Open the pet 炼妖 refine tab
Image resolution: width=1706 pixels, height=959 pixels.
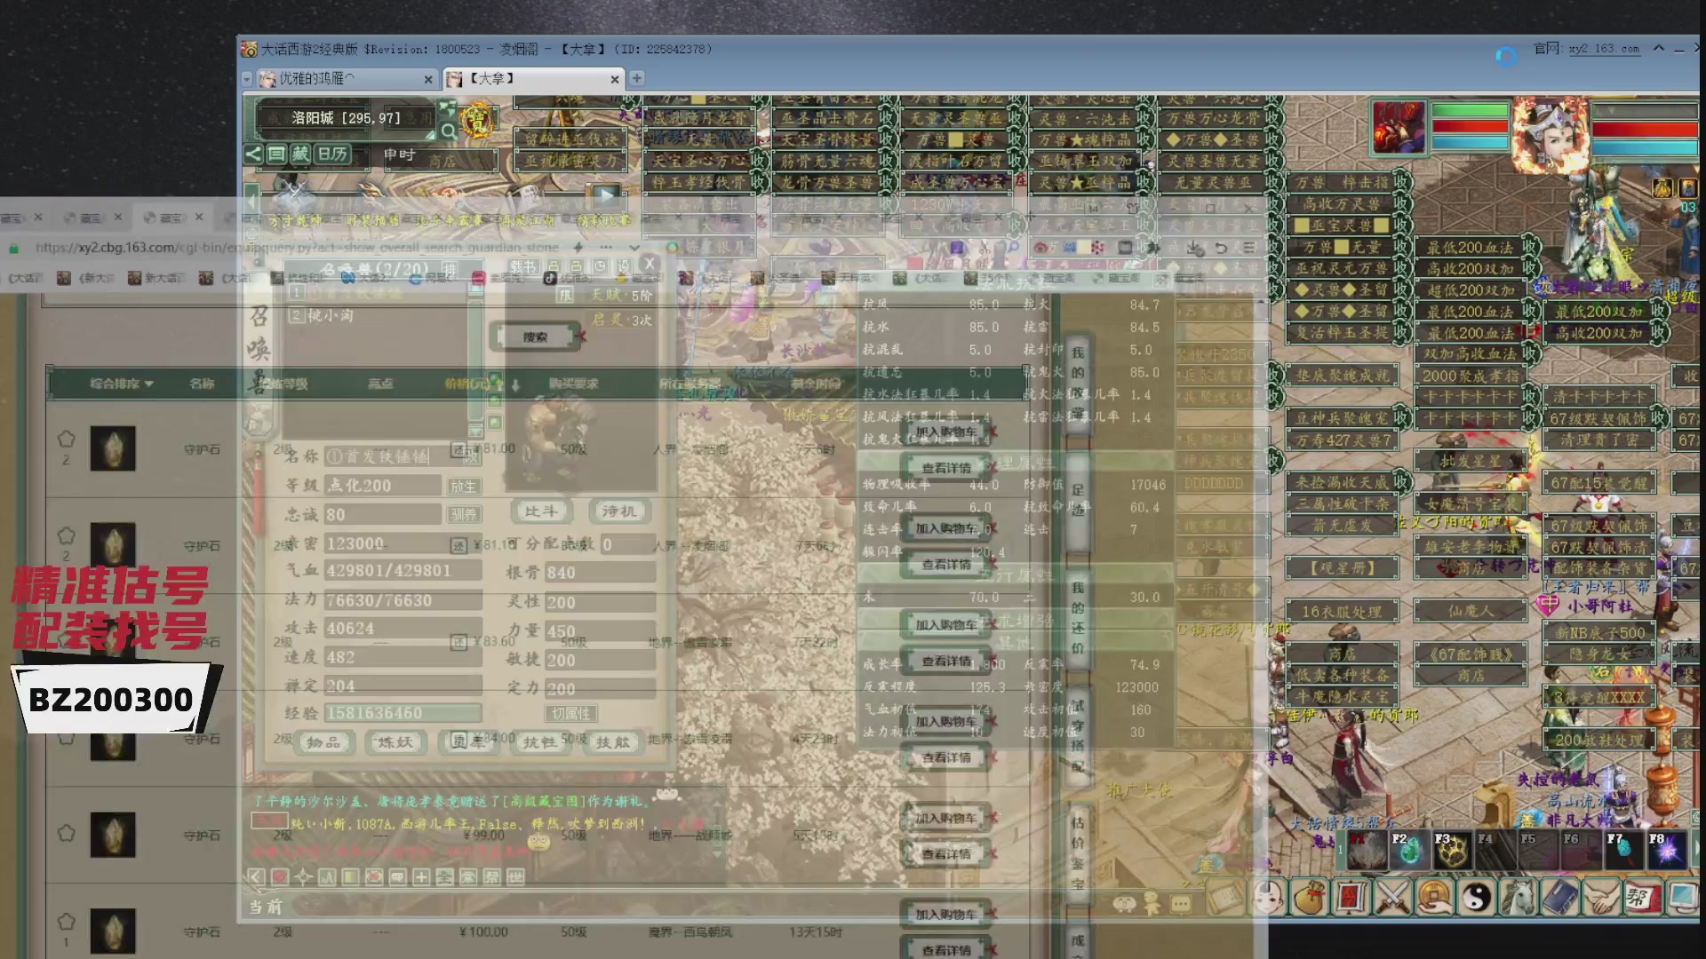coord(395,742)
